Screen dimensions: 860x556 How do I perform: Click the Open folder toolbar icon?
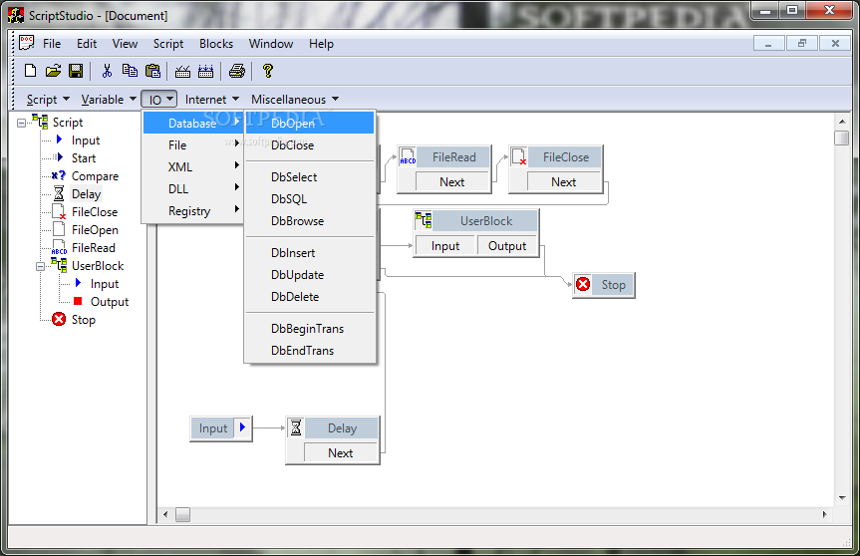pyautogui.click(x=53, y=71)
